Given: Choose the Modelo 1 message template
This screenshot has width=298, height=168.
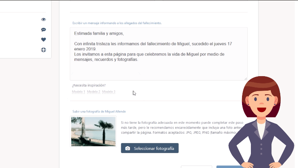Looking at the screenshot, I should coord(79,92).
